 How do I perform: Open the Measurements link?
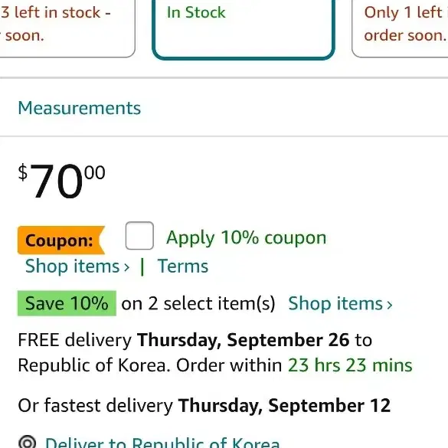[x=80, y=108]
